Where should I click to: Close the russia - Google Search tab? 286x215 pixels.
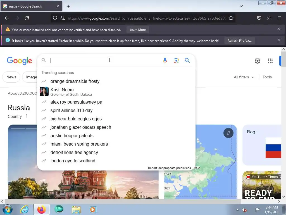tap(58, 6)
